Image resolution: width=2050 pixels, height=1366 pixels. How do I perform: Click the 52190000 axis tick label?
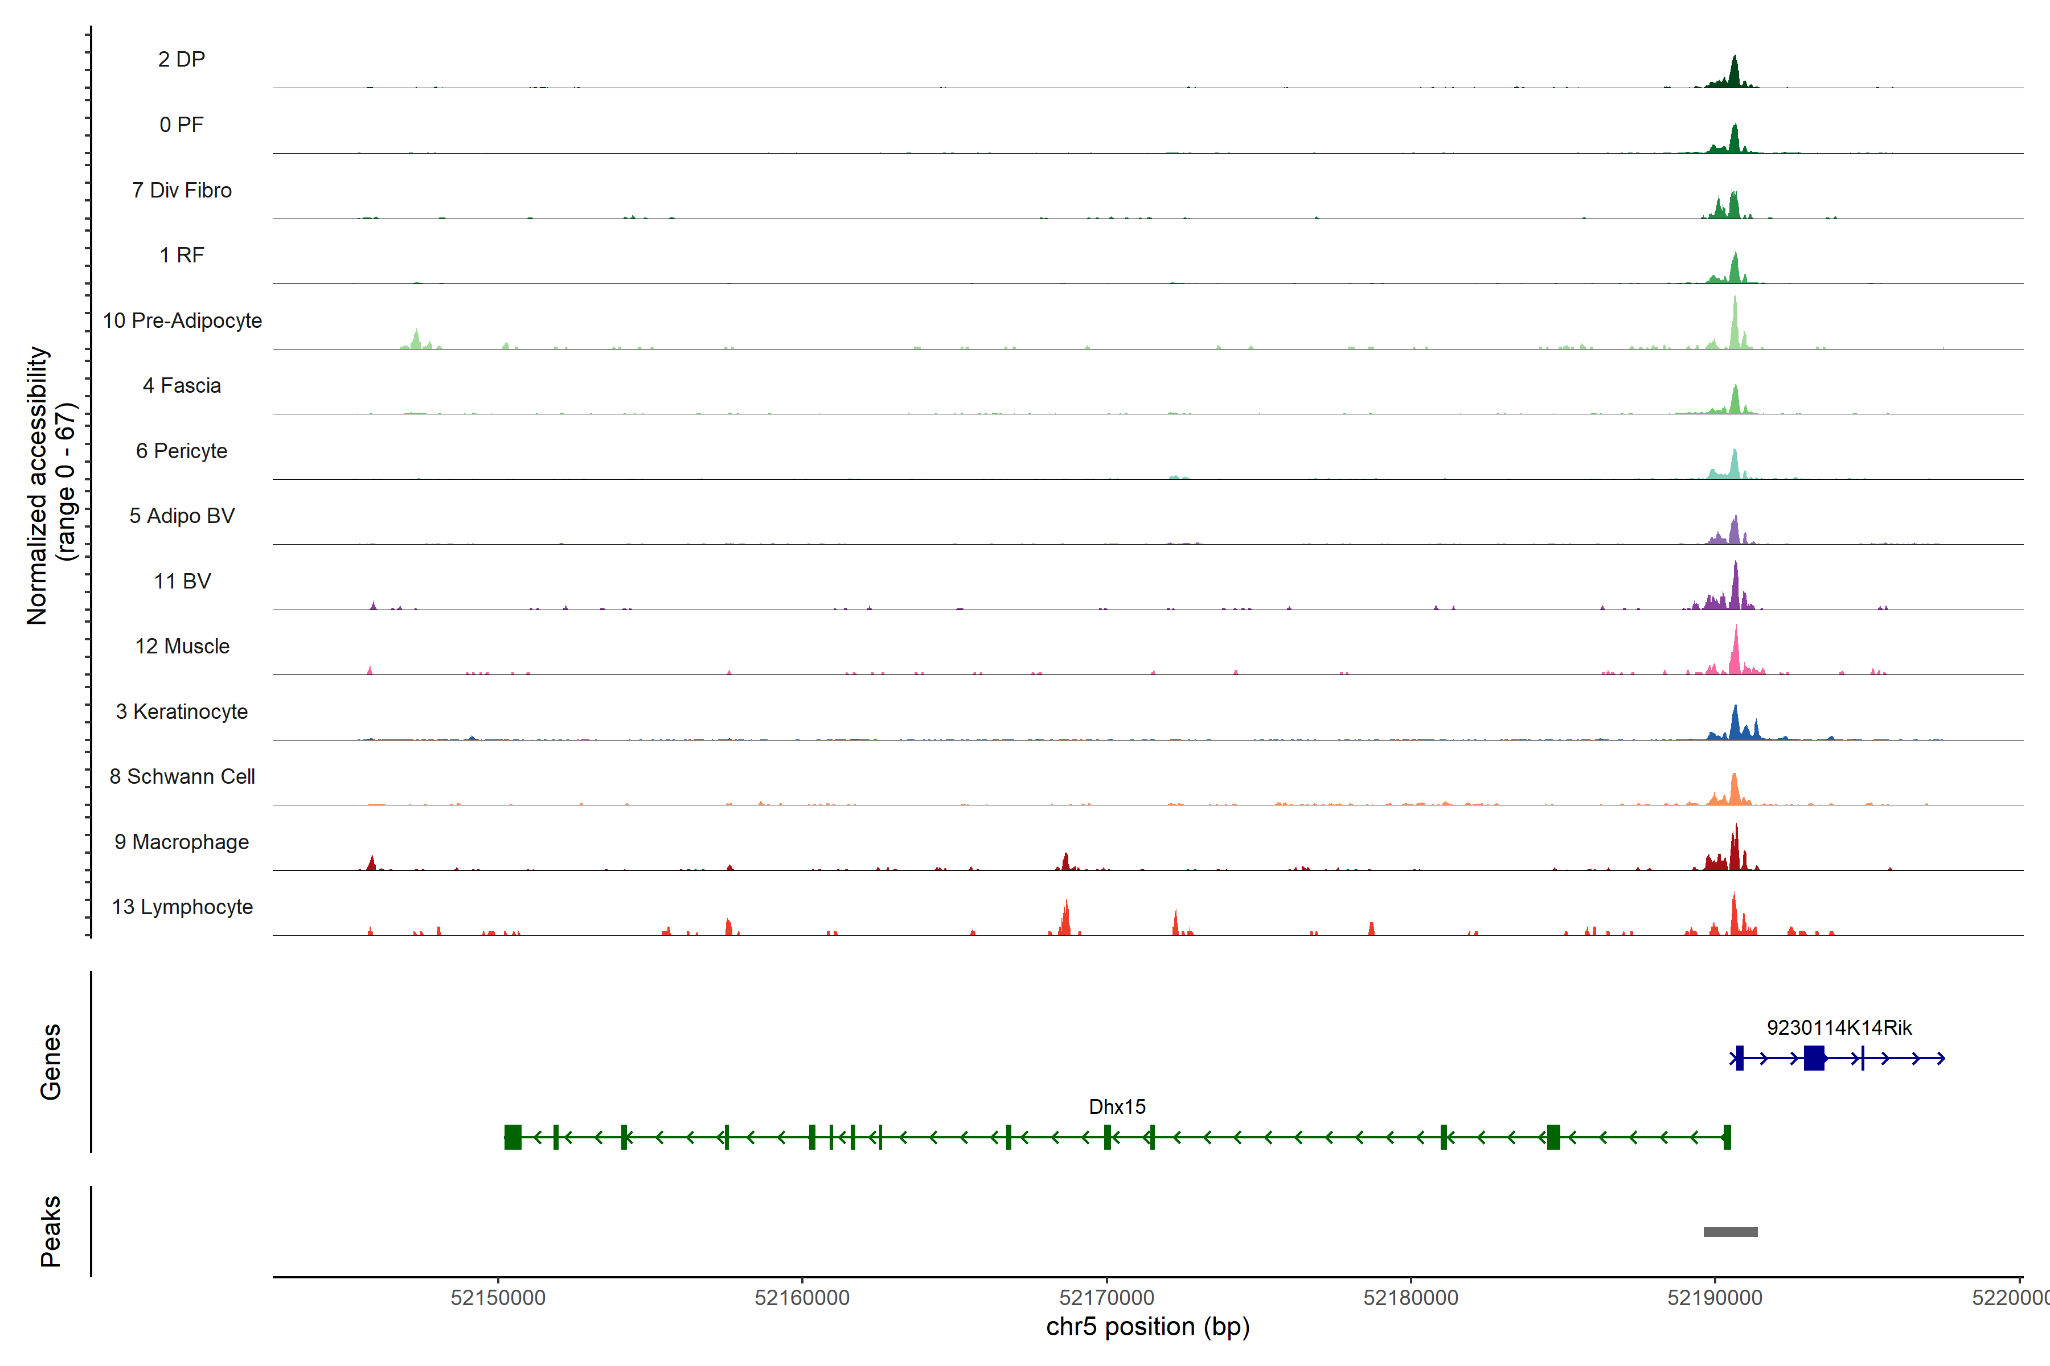pyautogui.click(x=1715, y=1297)
